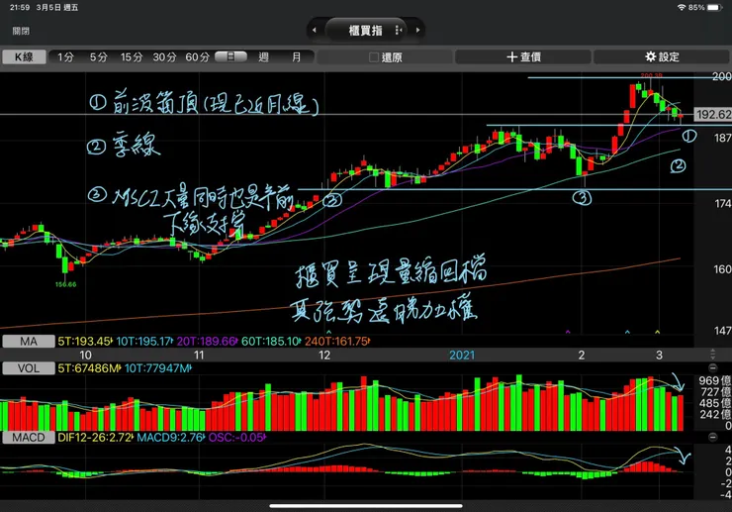
Task: Click the 240T:161.75 MA value
Action: [337, 342]
